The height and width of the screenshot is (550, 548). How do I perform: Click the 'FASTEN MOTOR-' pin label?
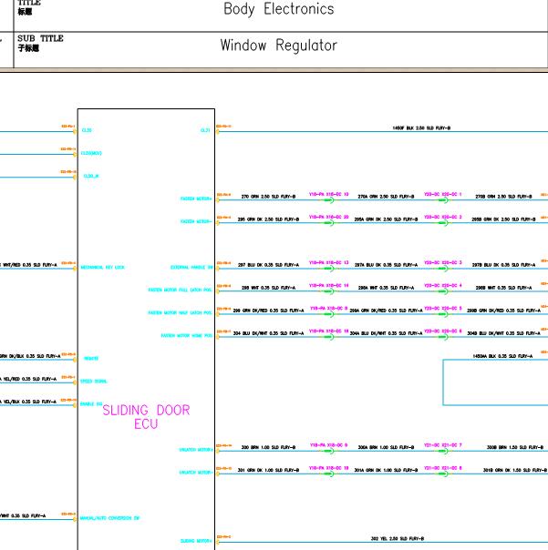click(x=196, y=221)
